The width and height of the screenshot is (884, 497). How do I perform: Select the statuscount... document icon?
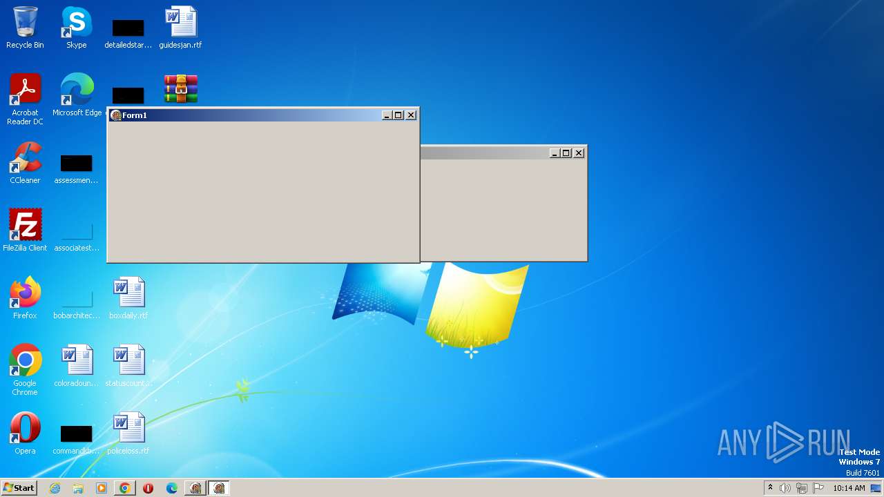[128, 366]
